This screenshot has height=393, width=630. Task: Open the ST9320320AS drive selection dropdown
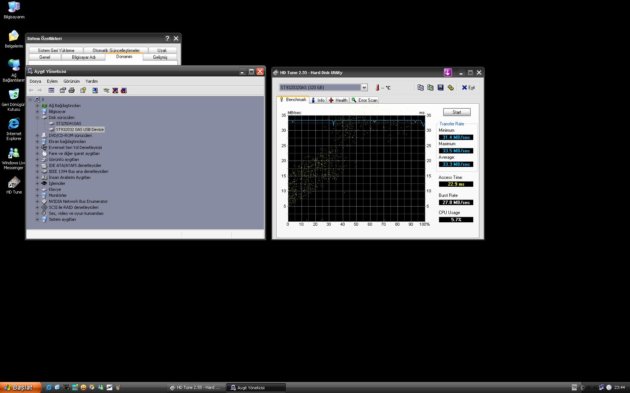click(x=364, y=87)
